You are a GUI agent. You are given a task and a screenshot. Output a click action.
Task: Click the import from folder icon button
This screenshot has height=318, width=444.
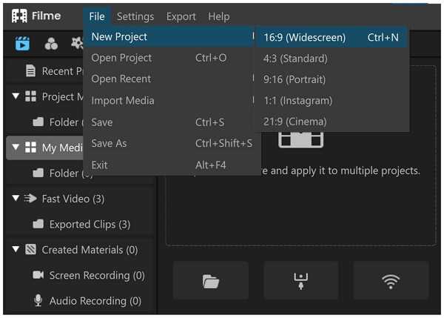[x=211, y=281]
